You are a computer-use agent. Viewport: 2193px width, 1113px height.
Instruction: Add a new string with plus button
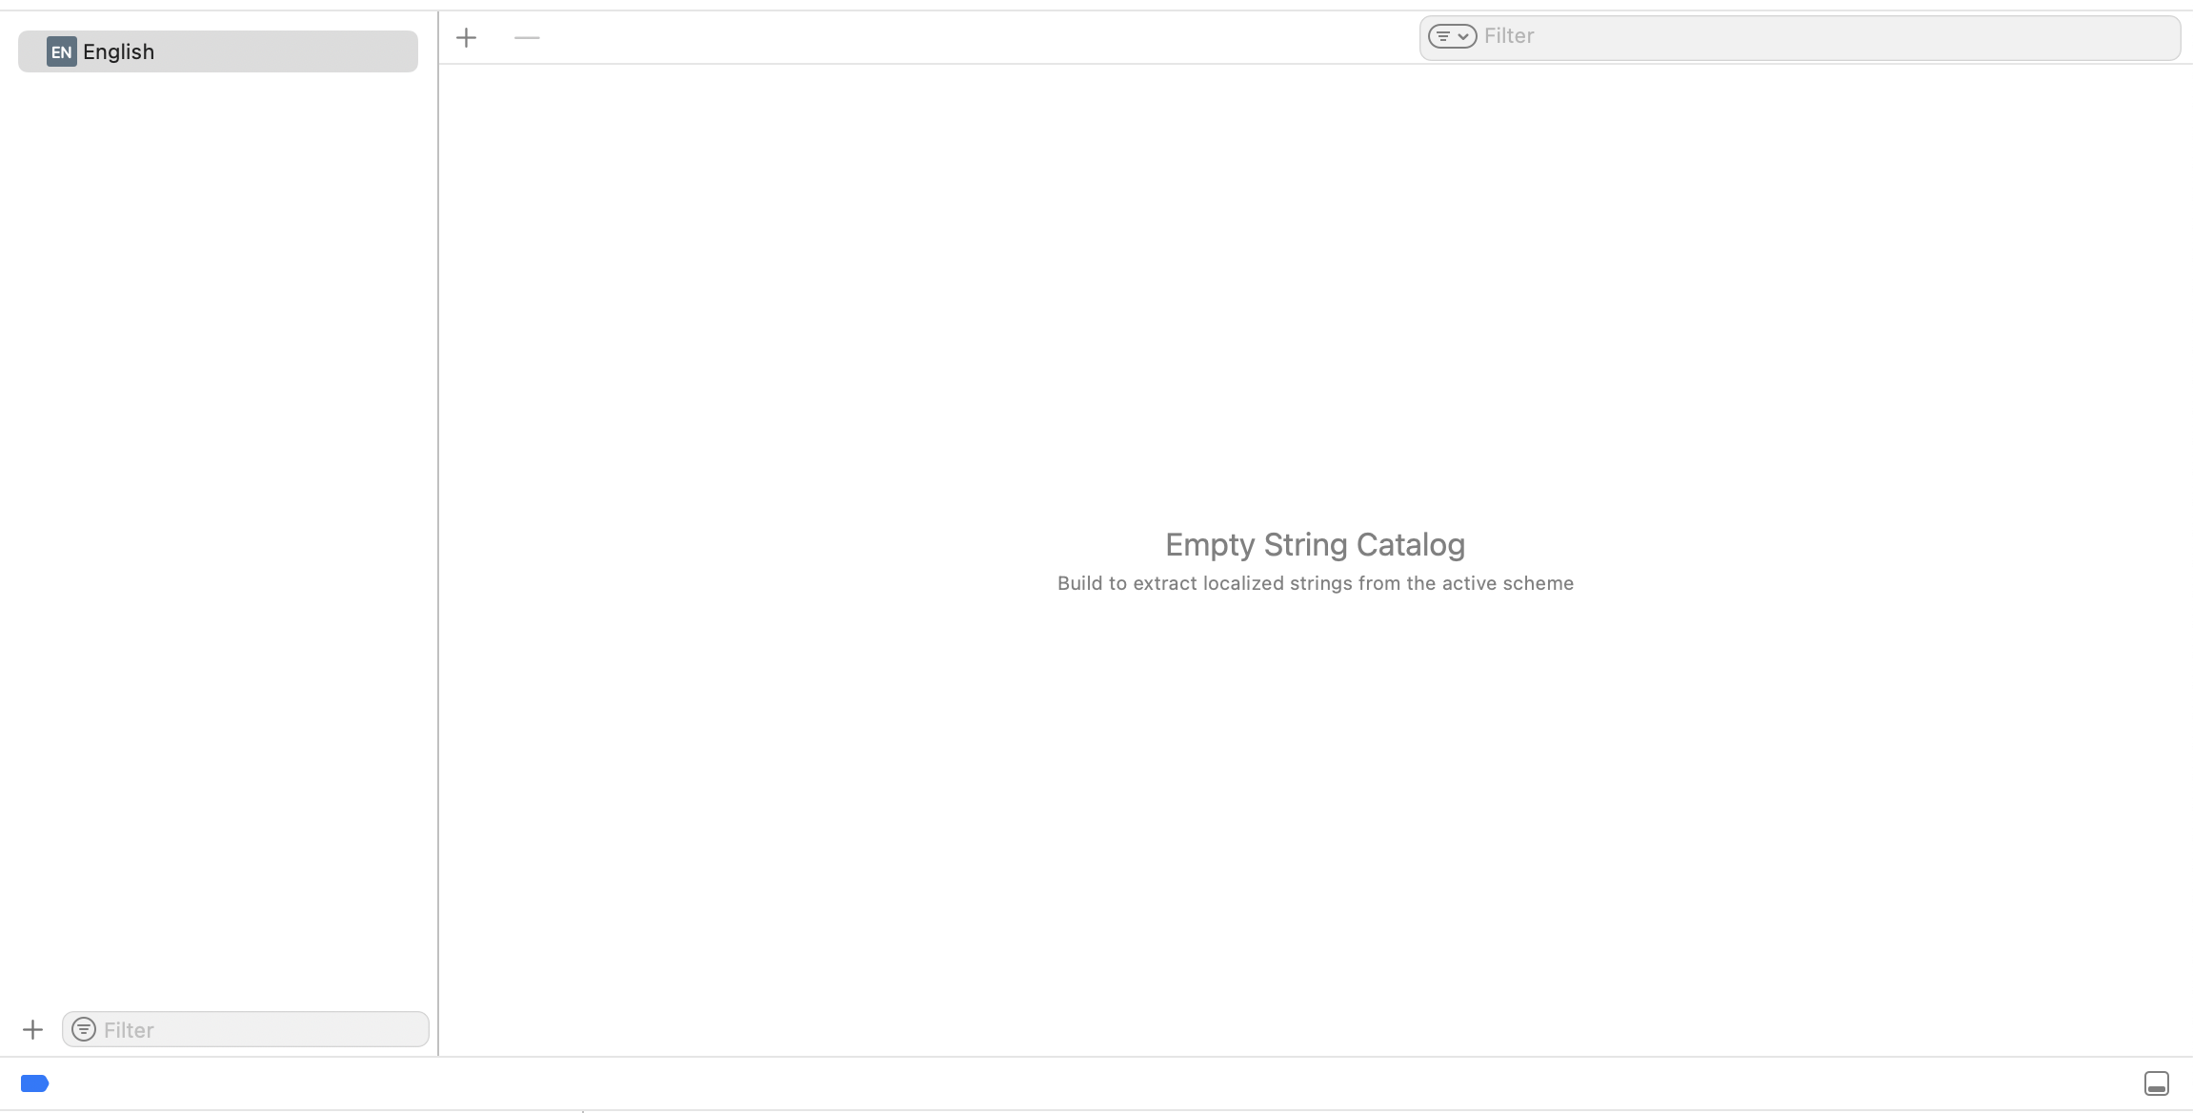[466, 38]
